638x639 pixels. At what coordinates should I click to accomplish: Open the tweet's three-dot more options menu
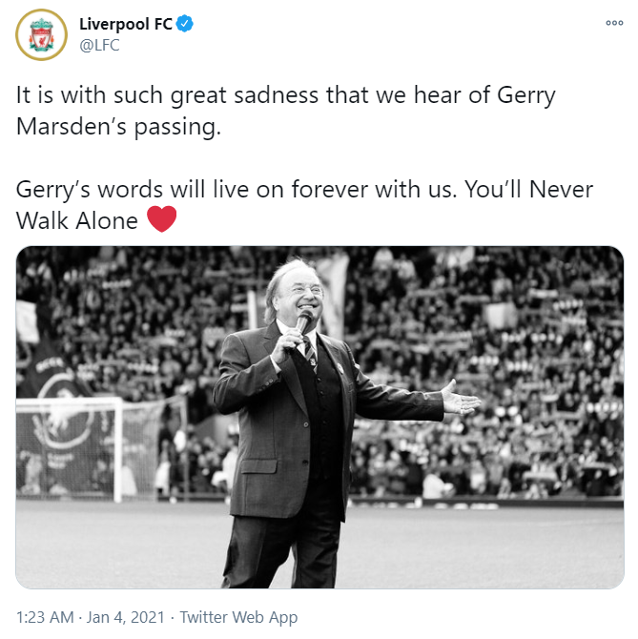pos(613,24)
